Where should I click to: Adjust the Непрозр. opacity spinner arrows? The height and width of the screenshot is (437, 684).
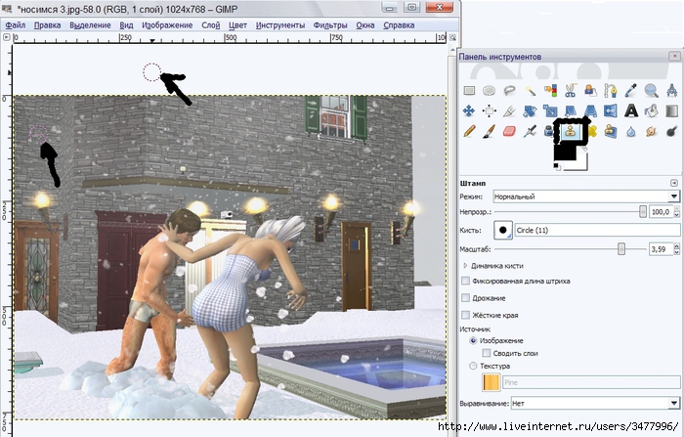676,212
